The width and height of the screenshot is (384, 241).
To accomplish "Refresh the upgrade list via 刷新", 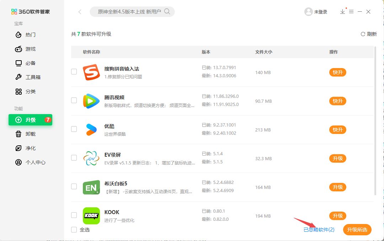I will coord(369,34).
